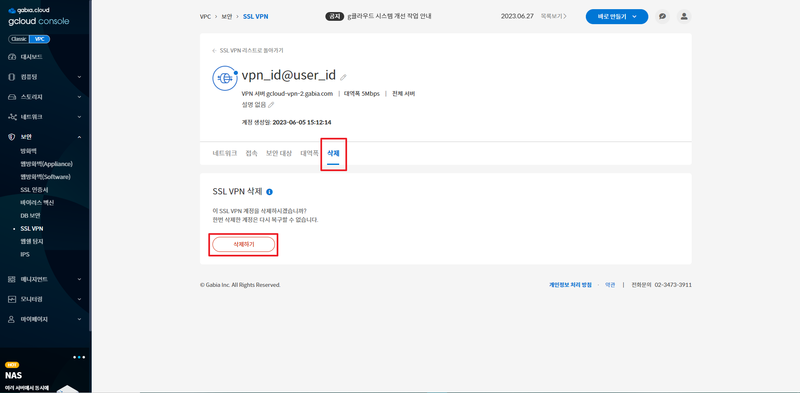Edit description pencil next to 설명 없음
Image resolution: width=800 pixels, height=393 pixels.
point(271,105)
